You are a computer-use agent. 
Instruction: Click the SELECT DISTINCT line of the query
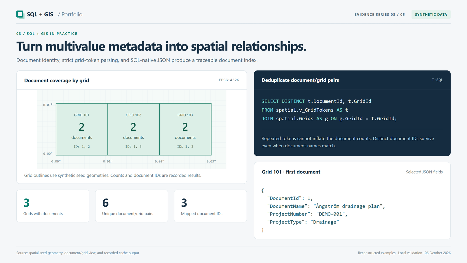(316, 101)
